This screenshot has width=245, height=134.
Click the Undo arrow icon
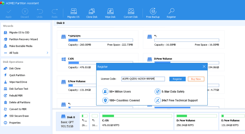point(40,11)
